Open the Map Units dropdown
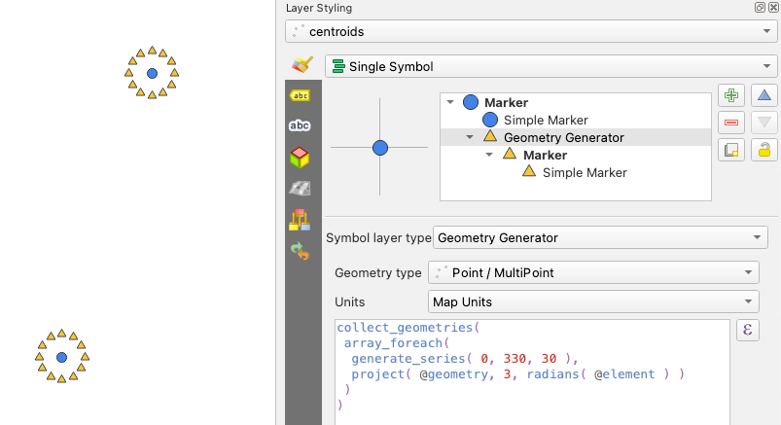 coord(593,302)
